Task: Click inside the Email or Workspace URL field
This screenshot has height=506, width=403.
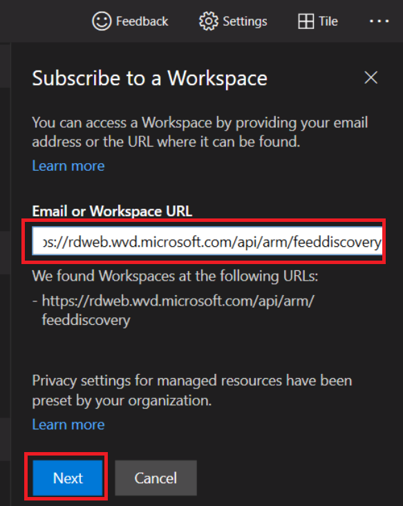Action: click(x=207, y=241)
